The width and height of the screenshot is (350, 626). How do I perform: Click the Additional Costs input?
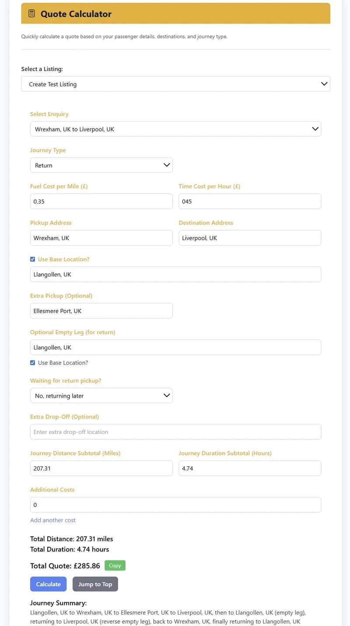(175, 505)
